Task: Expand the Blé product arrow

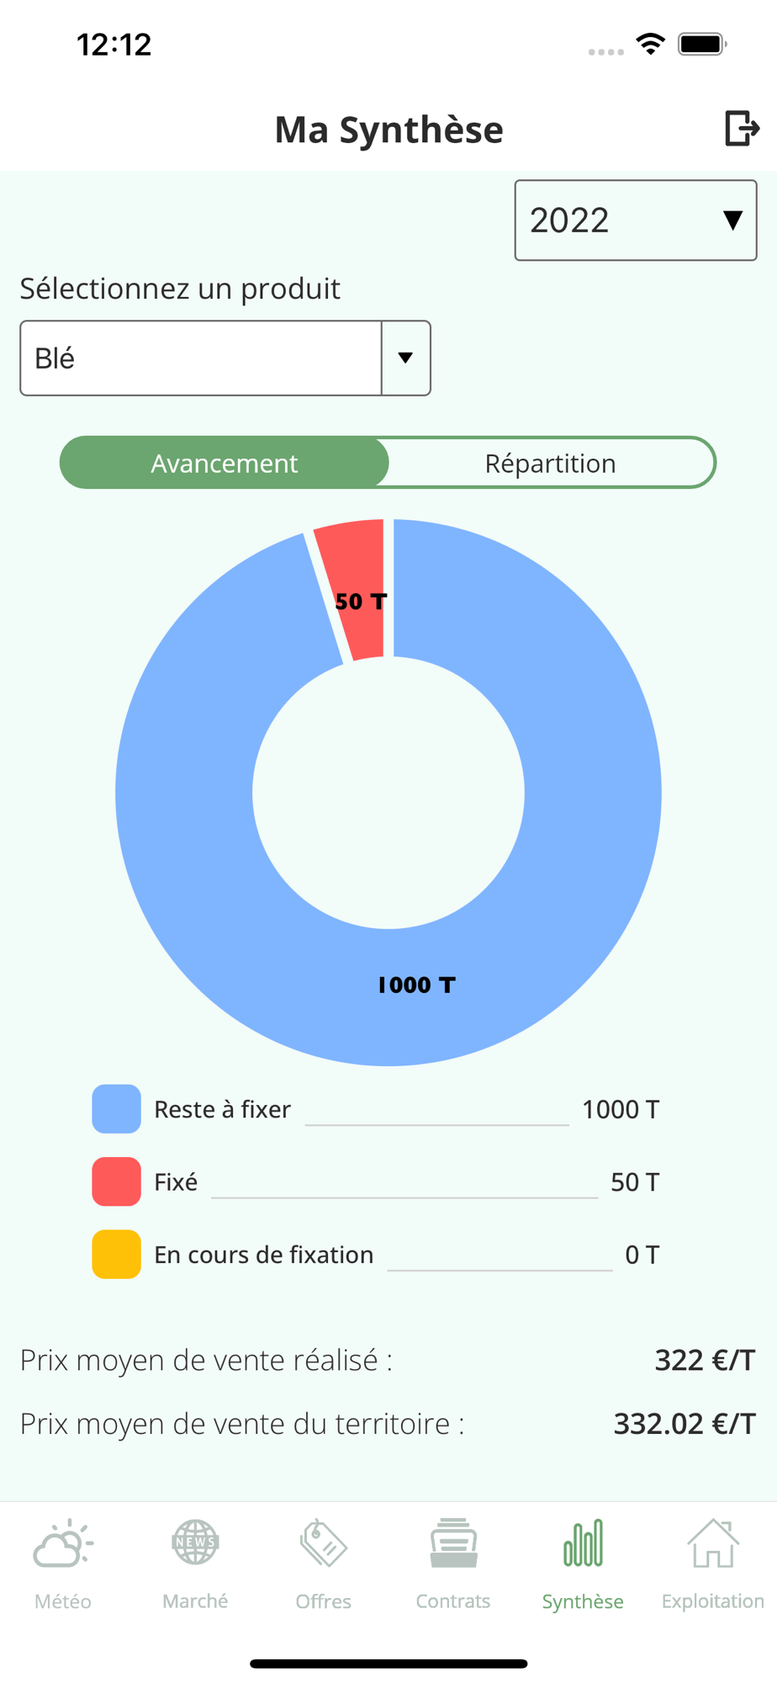Action: click(406, 358)
